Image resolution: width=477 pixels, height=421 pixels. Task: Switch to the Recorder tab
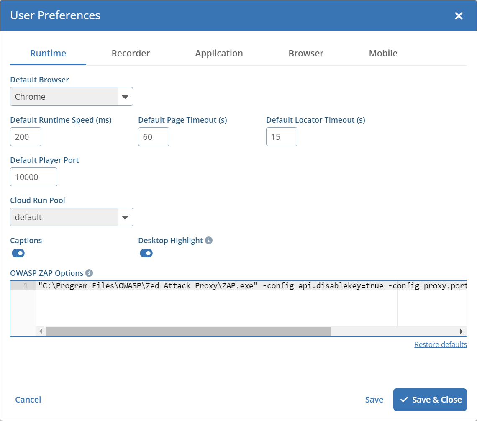click(x=131, y=54)
